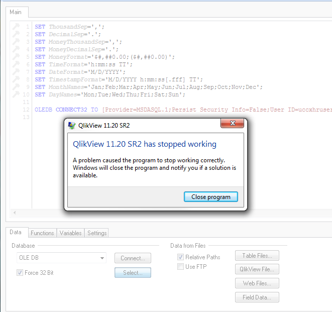Switch to the Functions tab
Viewport: 332px width, 312px height.
(42, 233)
